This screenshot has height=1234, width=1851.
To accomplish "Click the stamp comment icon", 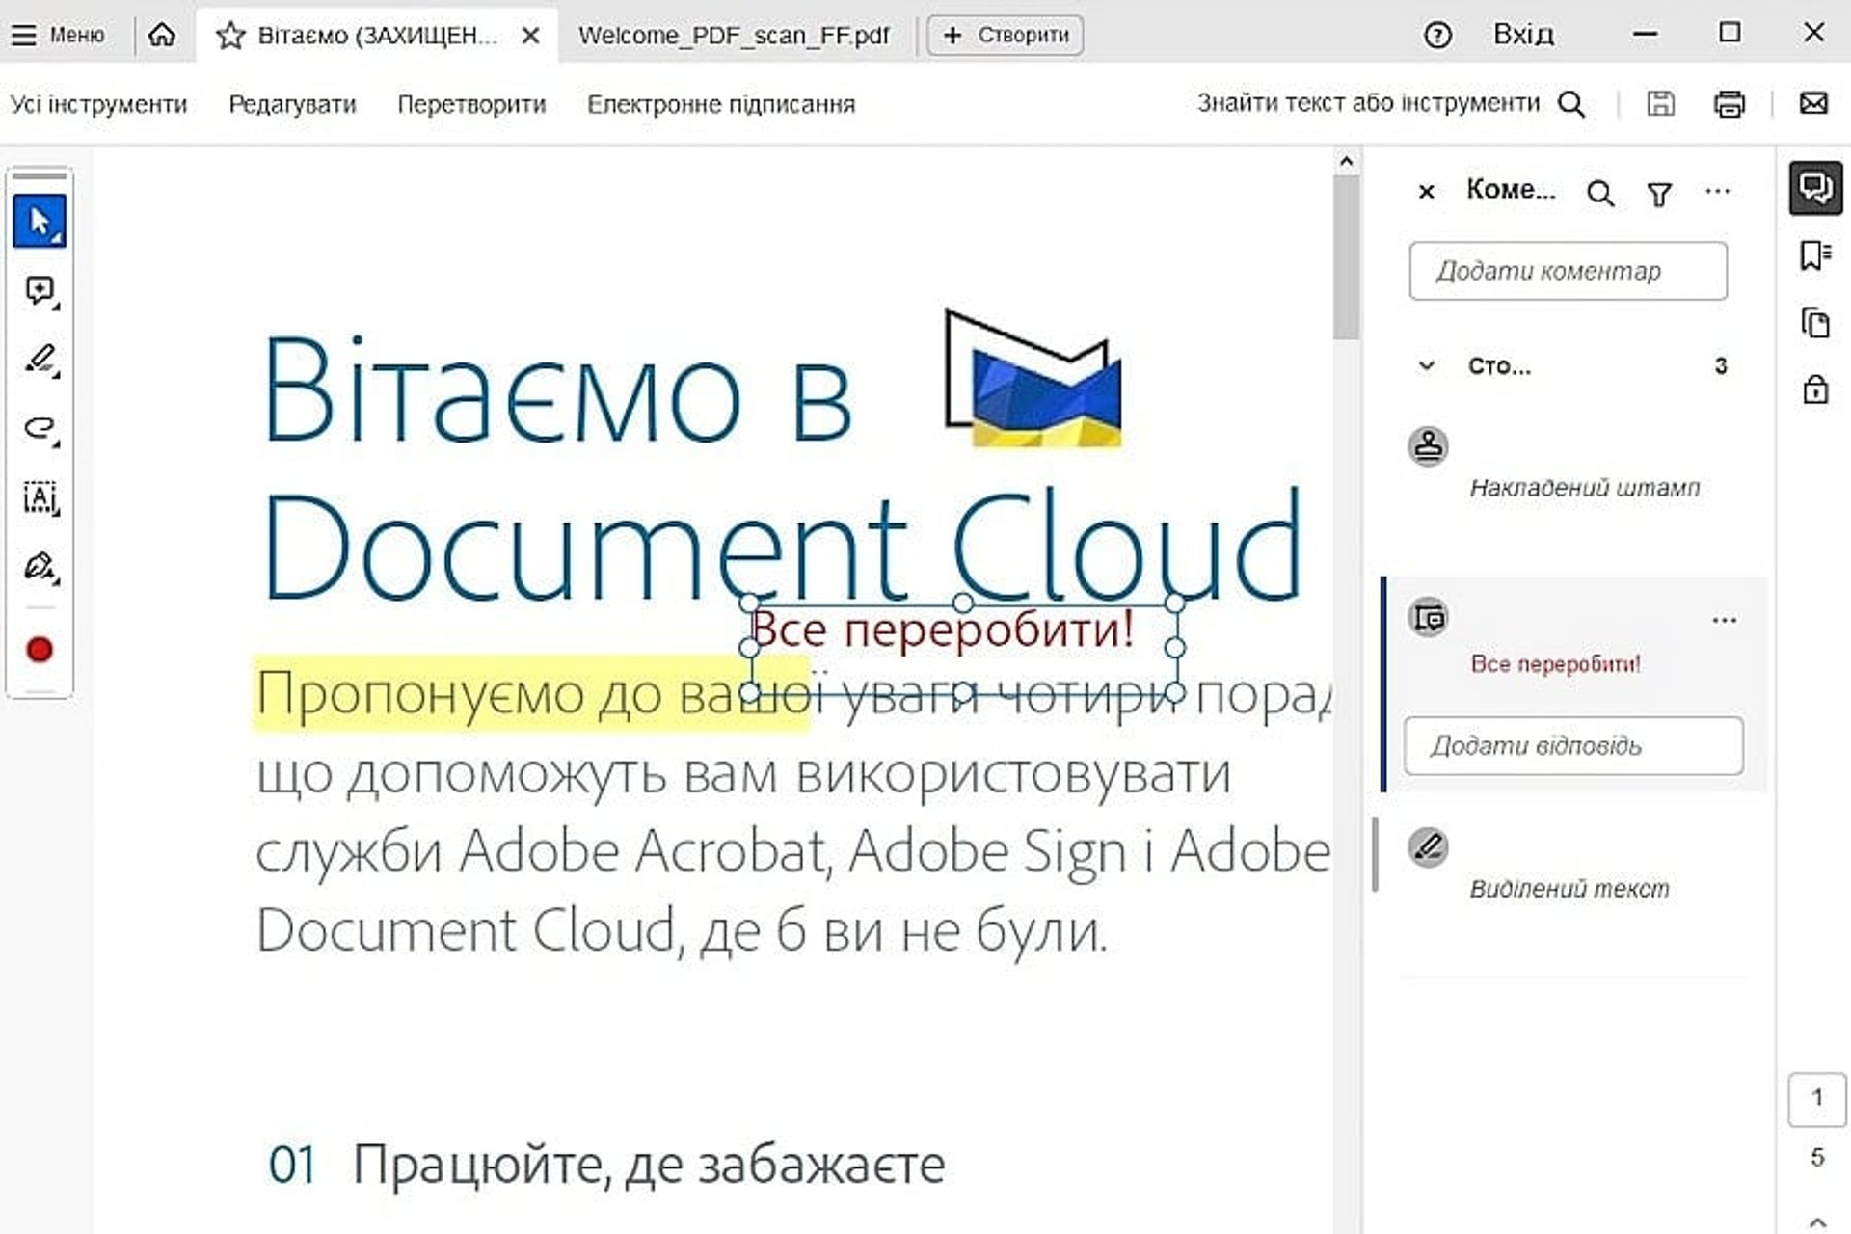I will click(x=1428, y=446).
